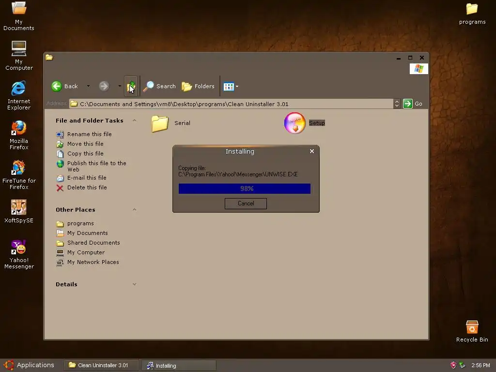Viewport: 496px width, 372px height.
Task: Select the Recycle Bin icon
Action: [x=472, y=331]
